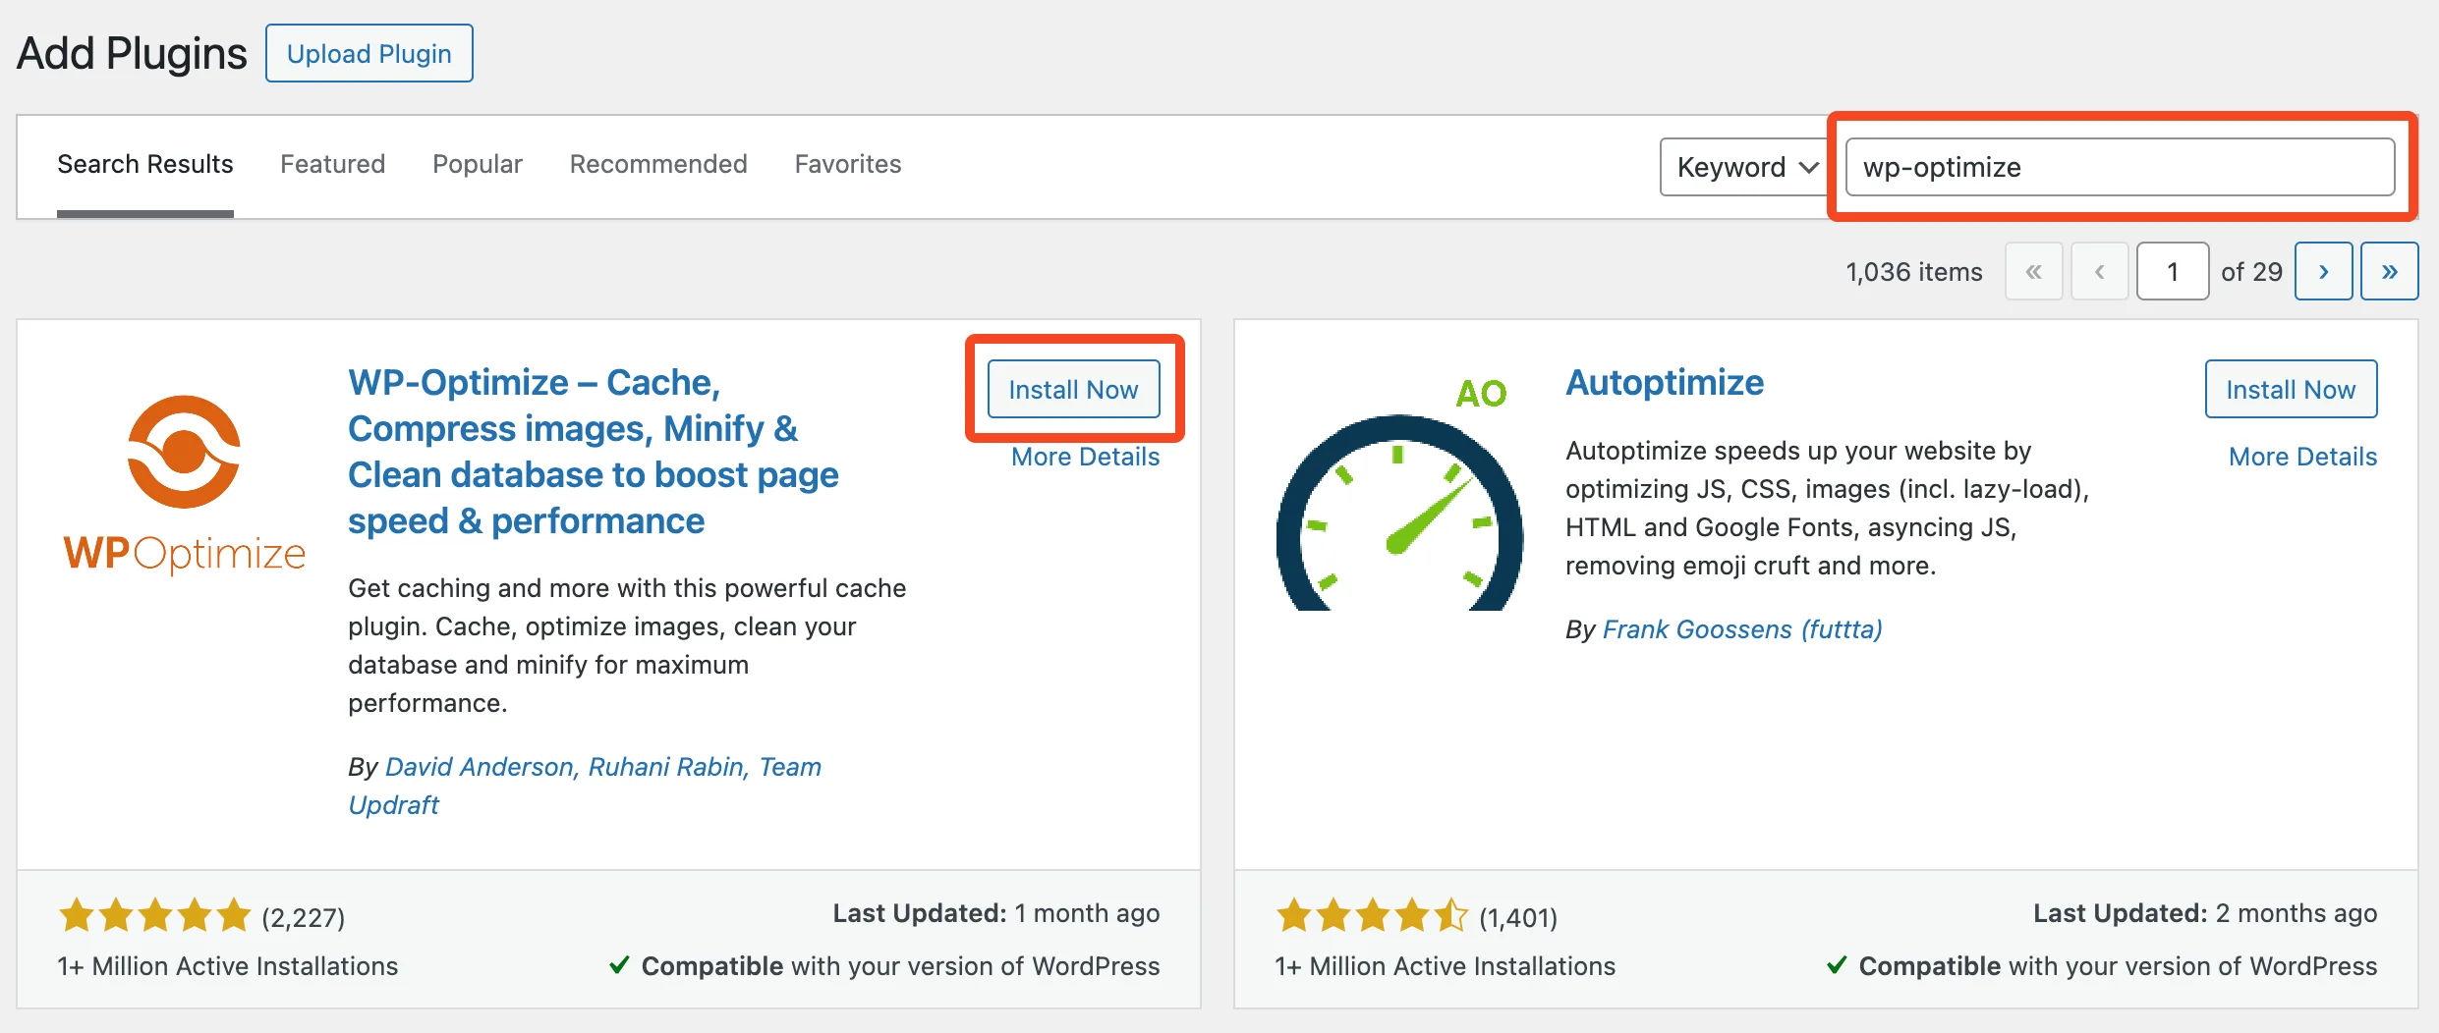Install Now for WP-Optimize plugin
This screenshot has width=2439, height=1033.
[x=1073, y=389]
